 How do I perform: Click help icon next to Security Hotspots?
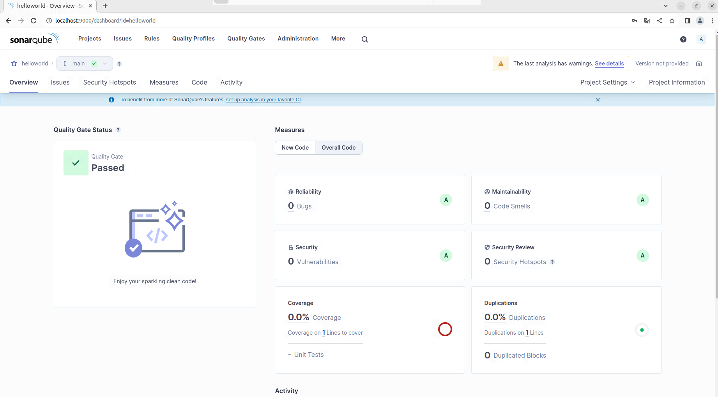tap(552, 262)
